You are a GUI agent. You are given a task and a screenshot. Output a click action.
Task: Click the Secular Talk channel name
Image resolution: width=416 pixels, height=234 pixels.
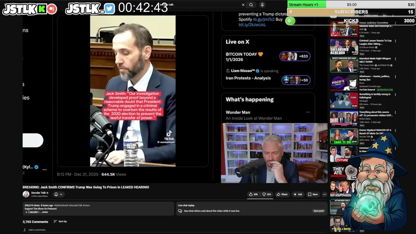(x=38, y=193)
